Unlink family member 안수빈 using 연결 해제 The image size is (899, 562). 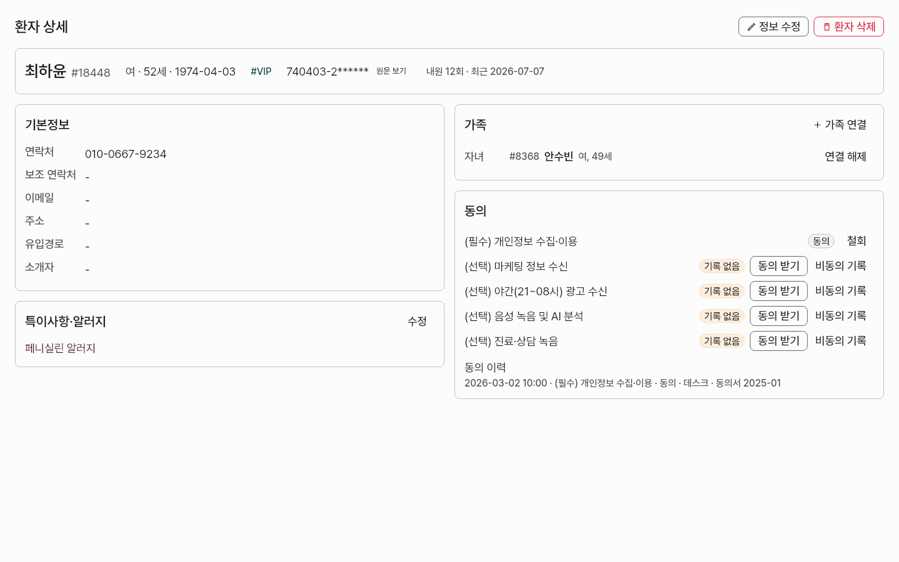coord(845,157)
